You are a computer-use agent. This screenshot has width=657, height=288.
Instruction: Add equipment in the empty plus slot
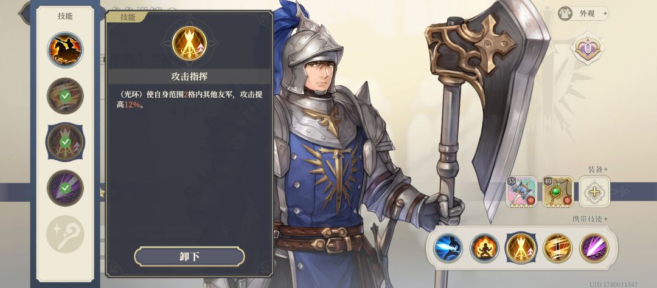[x=594, y=192]
